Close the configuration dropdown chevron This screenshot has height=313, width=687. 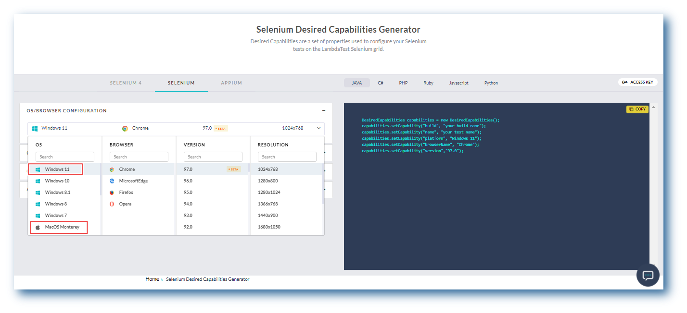click(x=318, y=128)
